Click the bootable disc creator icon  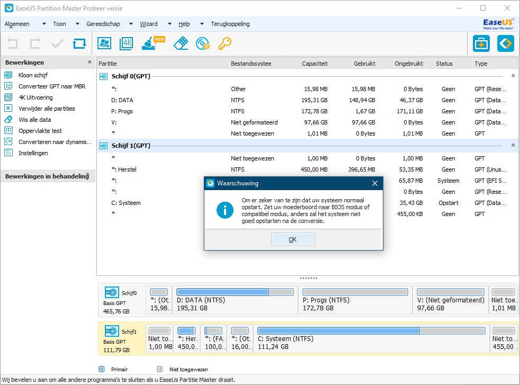pos(203,43)
